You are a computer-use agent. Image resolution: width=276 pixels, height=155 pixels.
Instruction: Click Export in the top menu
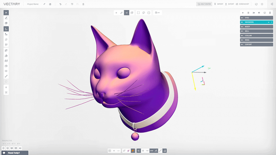pos(229,4)
